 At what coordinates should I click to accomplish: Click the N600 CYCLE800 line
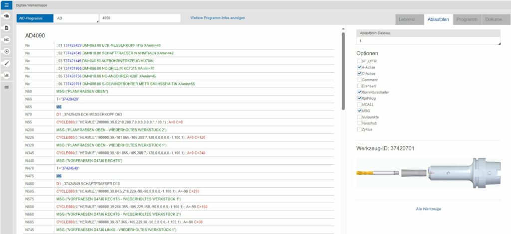pos(132,207)
